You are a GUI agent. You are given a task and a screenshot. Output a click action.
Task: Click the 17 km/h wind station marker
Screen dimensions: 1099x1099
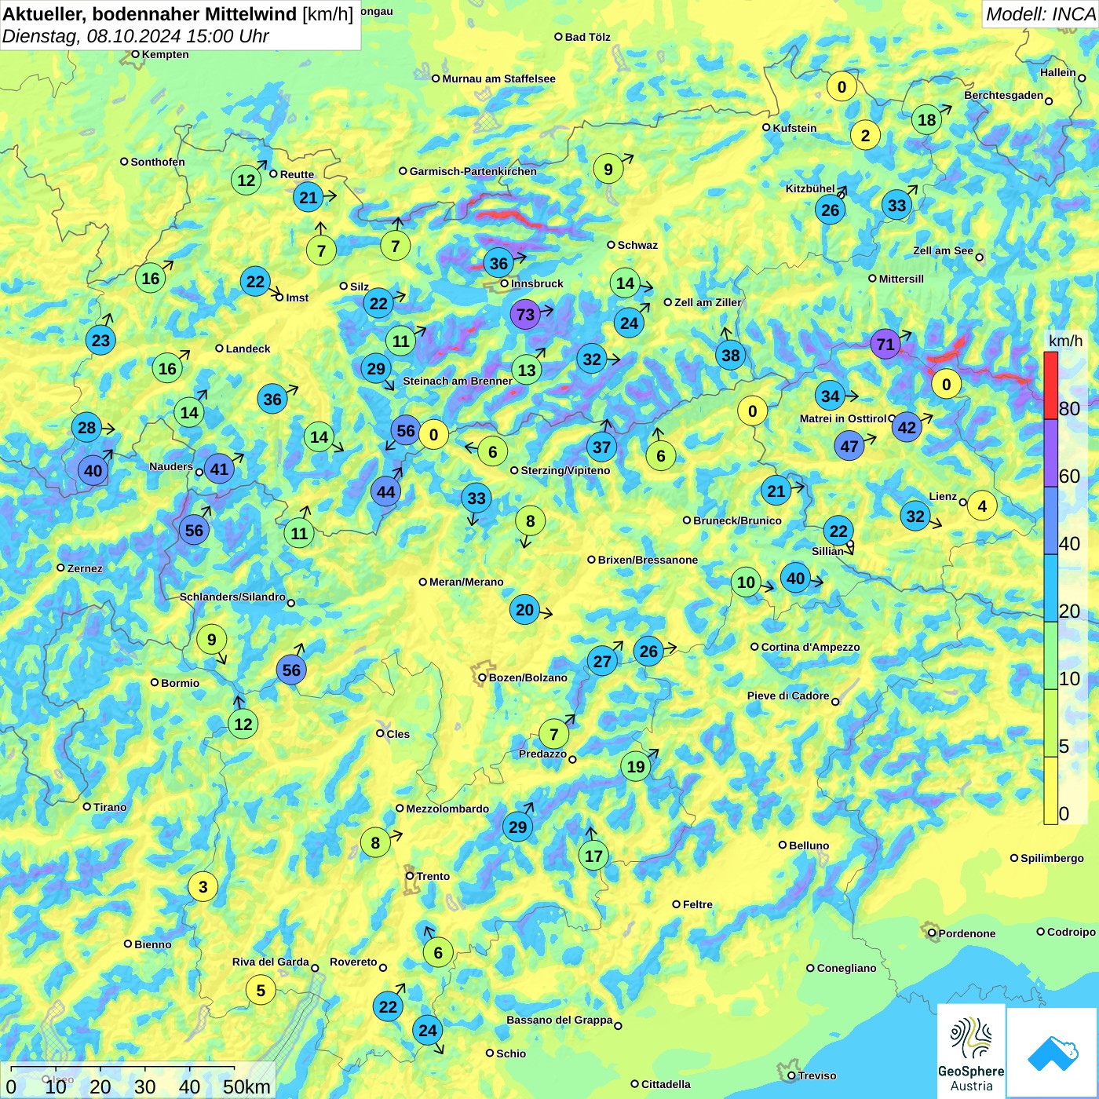(x=593, y=856)
